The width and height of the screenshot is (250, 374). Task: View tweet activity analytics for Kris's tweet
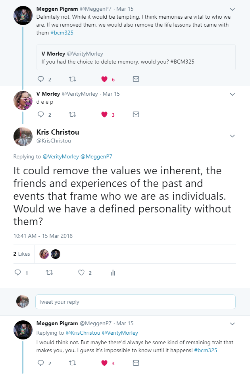coord(113,273)
